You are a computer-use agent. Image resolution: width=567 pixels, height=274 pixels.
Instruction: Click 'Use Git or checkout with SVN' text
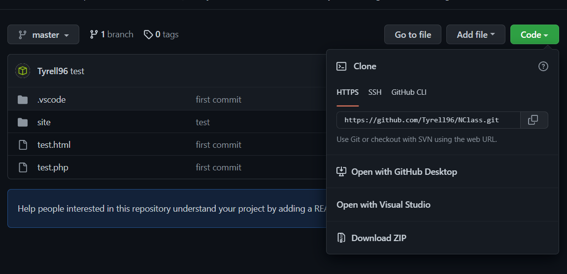pyautogui.click(x=417, y=139)
